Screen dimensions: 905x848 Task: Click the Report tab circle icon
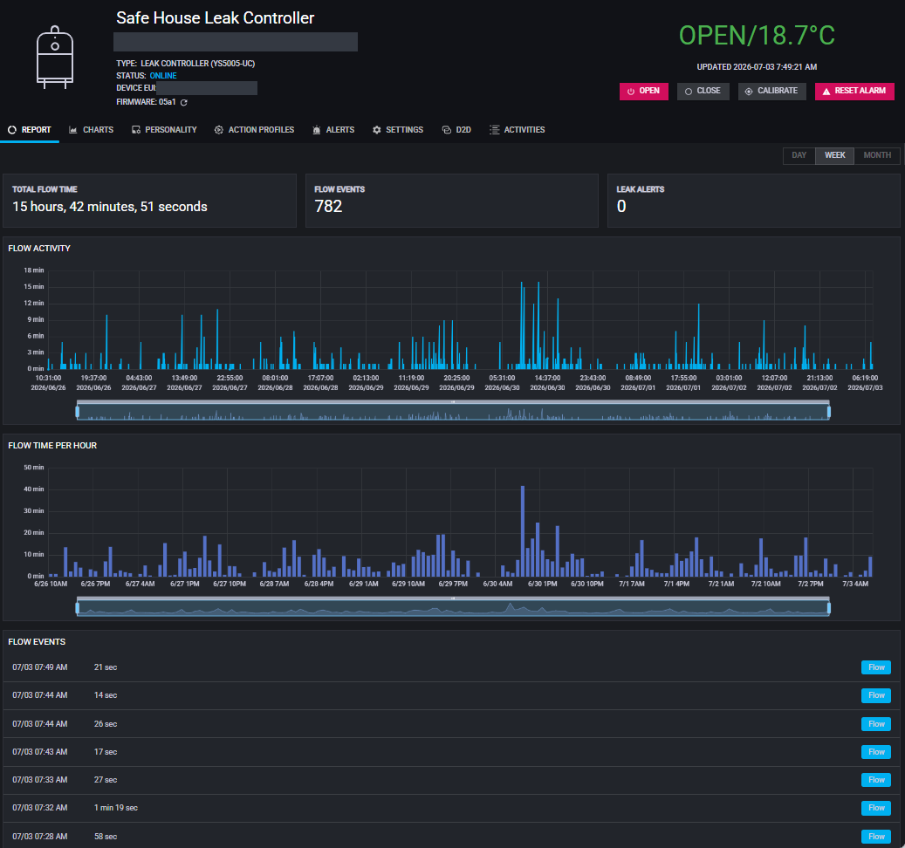[12, 130]
